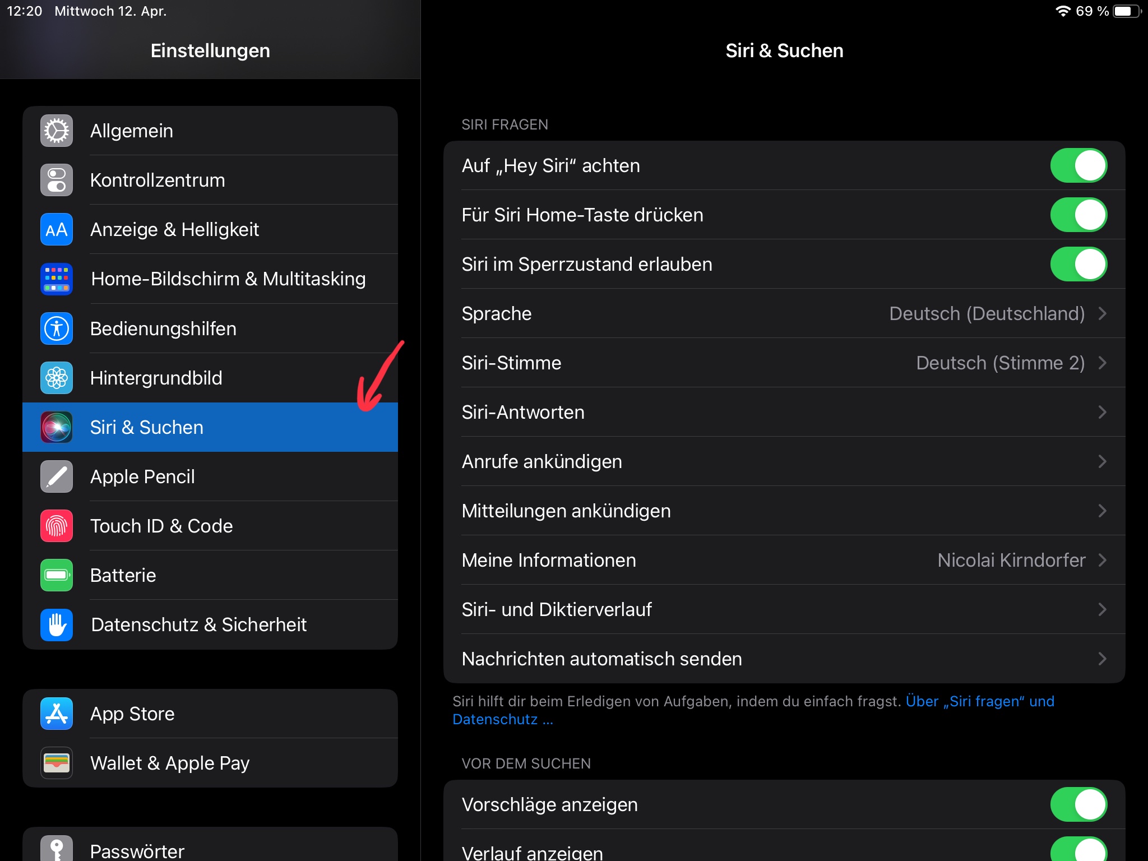Tap the green Batterie icon
The height and width of the screenshot is (861, 1148).
click(57, 575)
